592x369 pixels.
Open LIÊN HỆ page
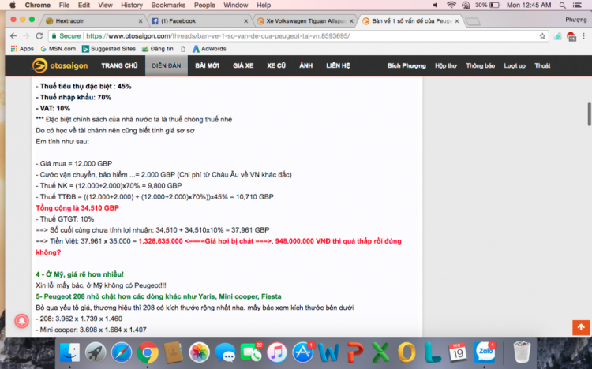coord(339,65)
